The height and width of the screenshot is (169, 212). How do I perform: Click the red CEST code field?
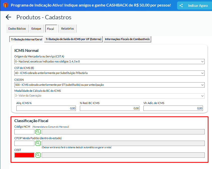(24, 155)
